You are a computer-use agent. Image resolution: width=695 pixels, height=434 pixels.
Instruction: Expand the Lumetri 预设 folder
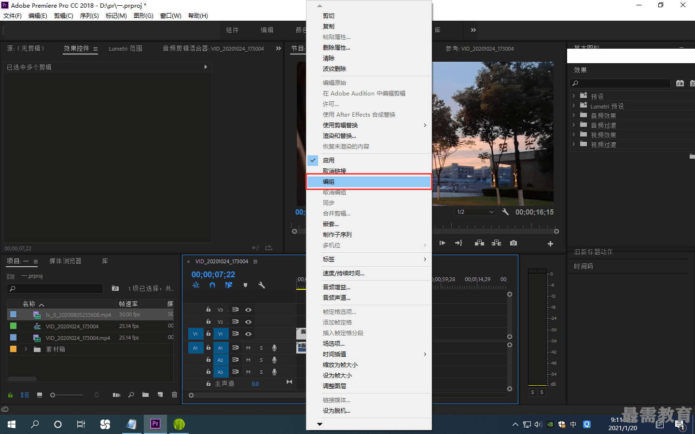(574, 106)
